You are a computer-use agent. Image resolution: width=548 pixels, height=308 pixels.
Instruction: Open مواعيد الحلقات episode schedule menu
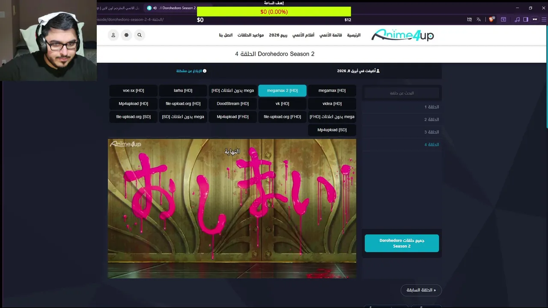[x=250, y=35]
